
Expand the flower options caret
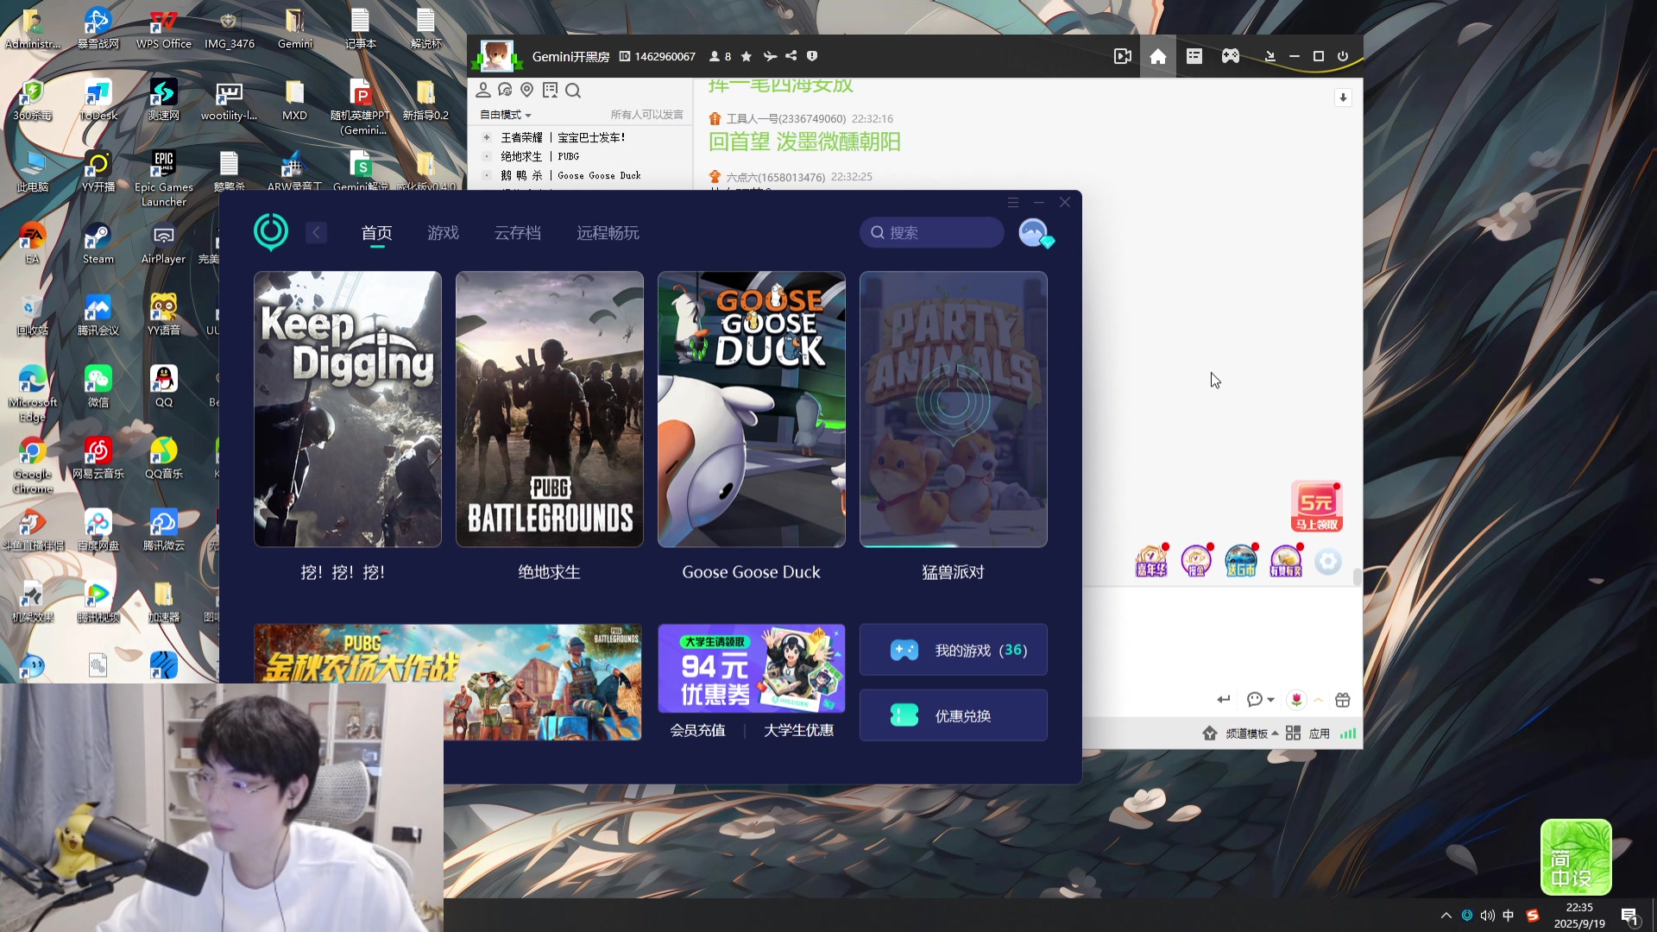(1318, 700)
